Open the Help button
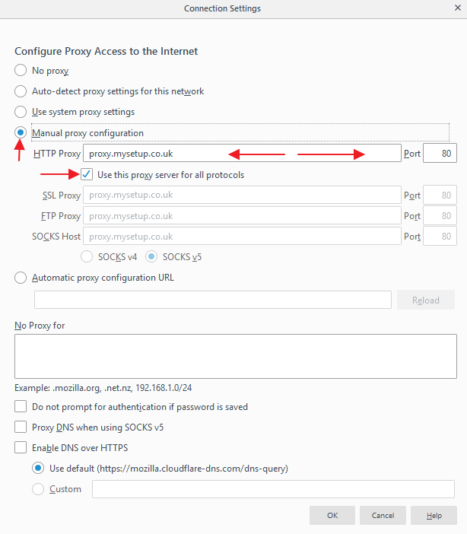 pos(434,515)
